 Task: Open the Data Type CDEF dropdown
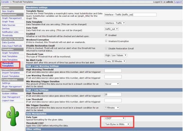(115, 118)
